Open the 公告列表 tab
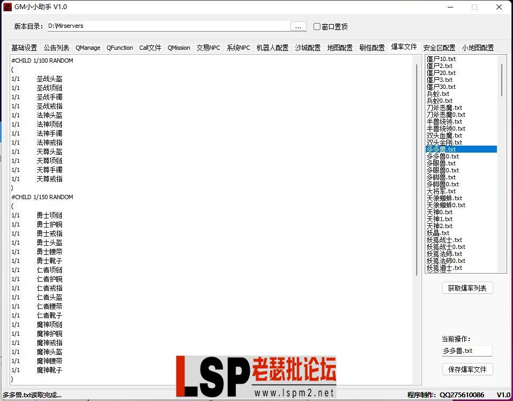The image size is (513, 401). pos(56,47)
